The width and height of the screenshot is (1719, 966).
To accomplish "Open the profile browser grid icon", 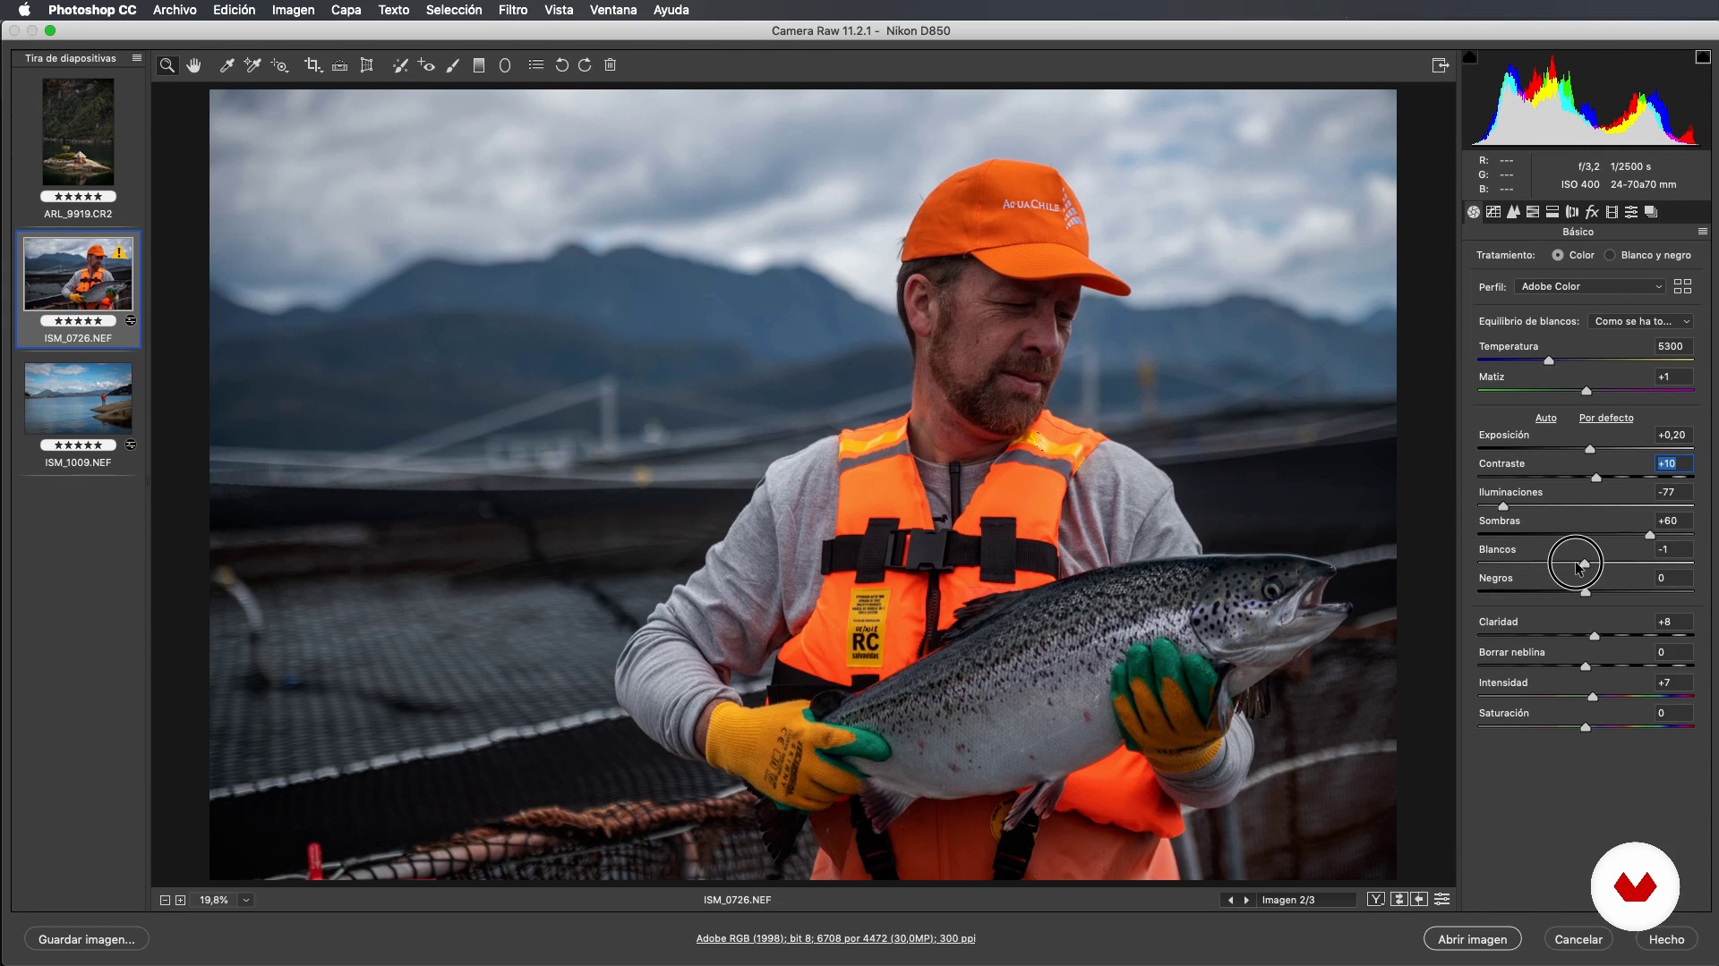I will click(1682, 286).
